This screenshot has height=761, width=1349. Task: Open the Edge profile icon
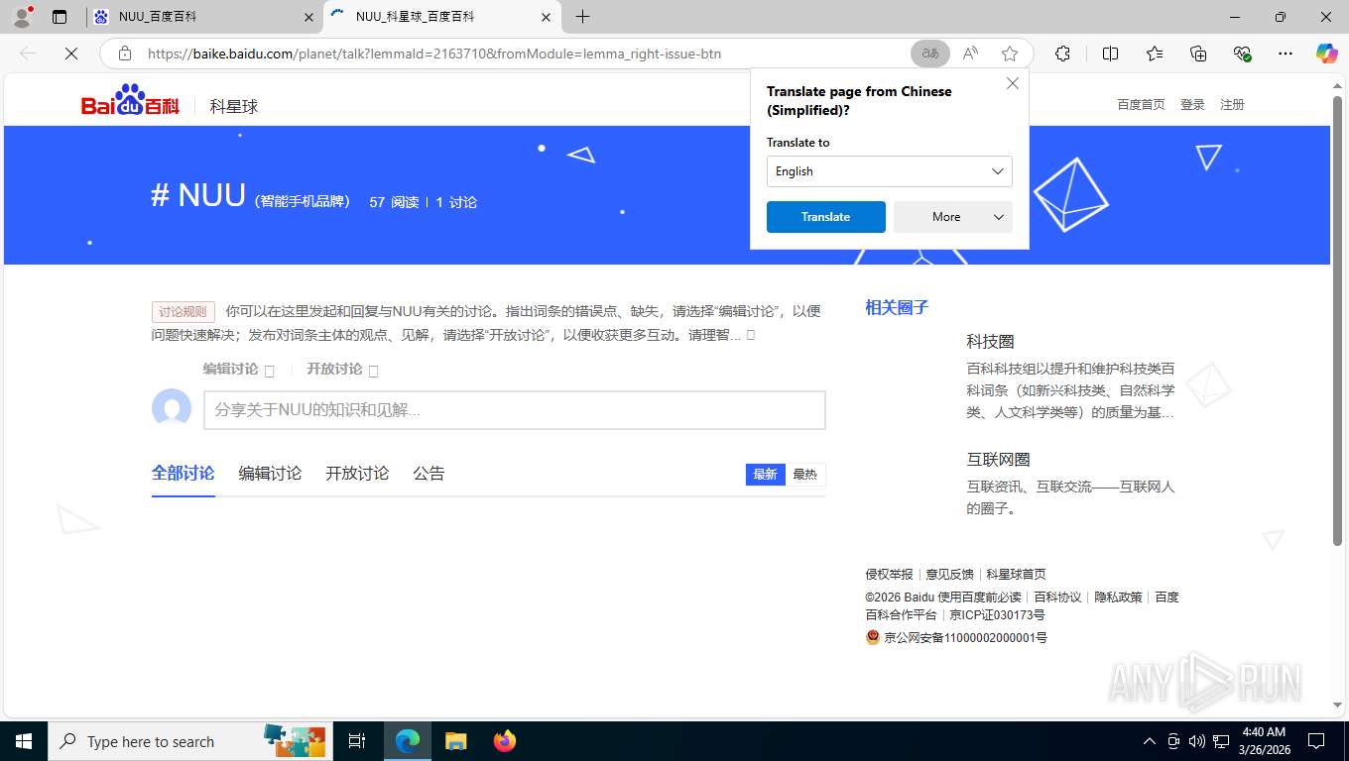coord(22,16)
